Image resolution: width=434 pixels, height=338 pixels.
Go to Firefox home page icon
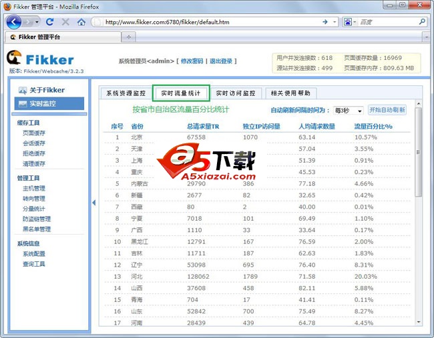click(81, 22)
